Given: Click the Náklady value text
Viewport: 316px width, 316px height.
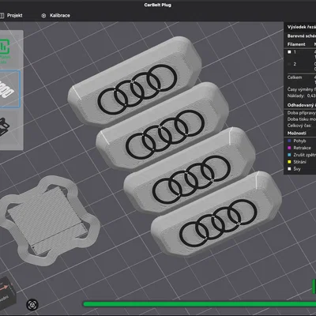Looking at the screenshot, I should tap(311, 96).
